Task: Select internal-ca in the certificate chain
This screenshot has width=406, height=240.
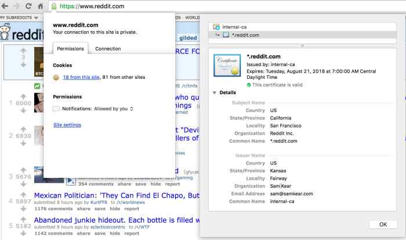Action: (234, 27)
